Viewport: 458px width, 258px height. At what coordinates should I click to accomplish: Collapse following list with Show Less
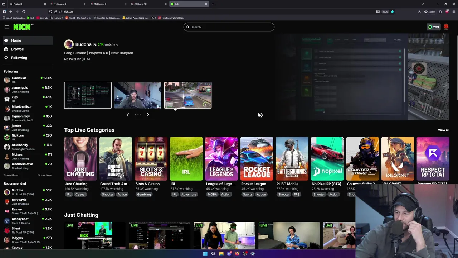45,175
